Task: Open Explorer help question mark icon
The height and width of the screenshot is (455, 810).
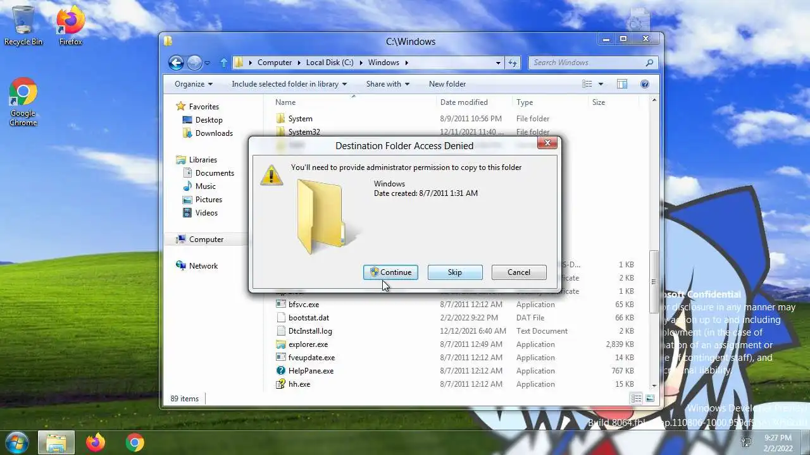Action: 645,84
